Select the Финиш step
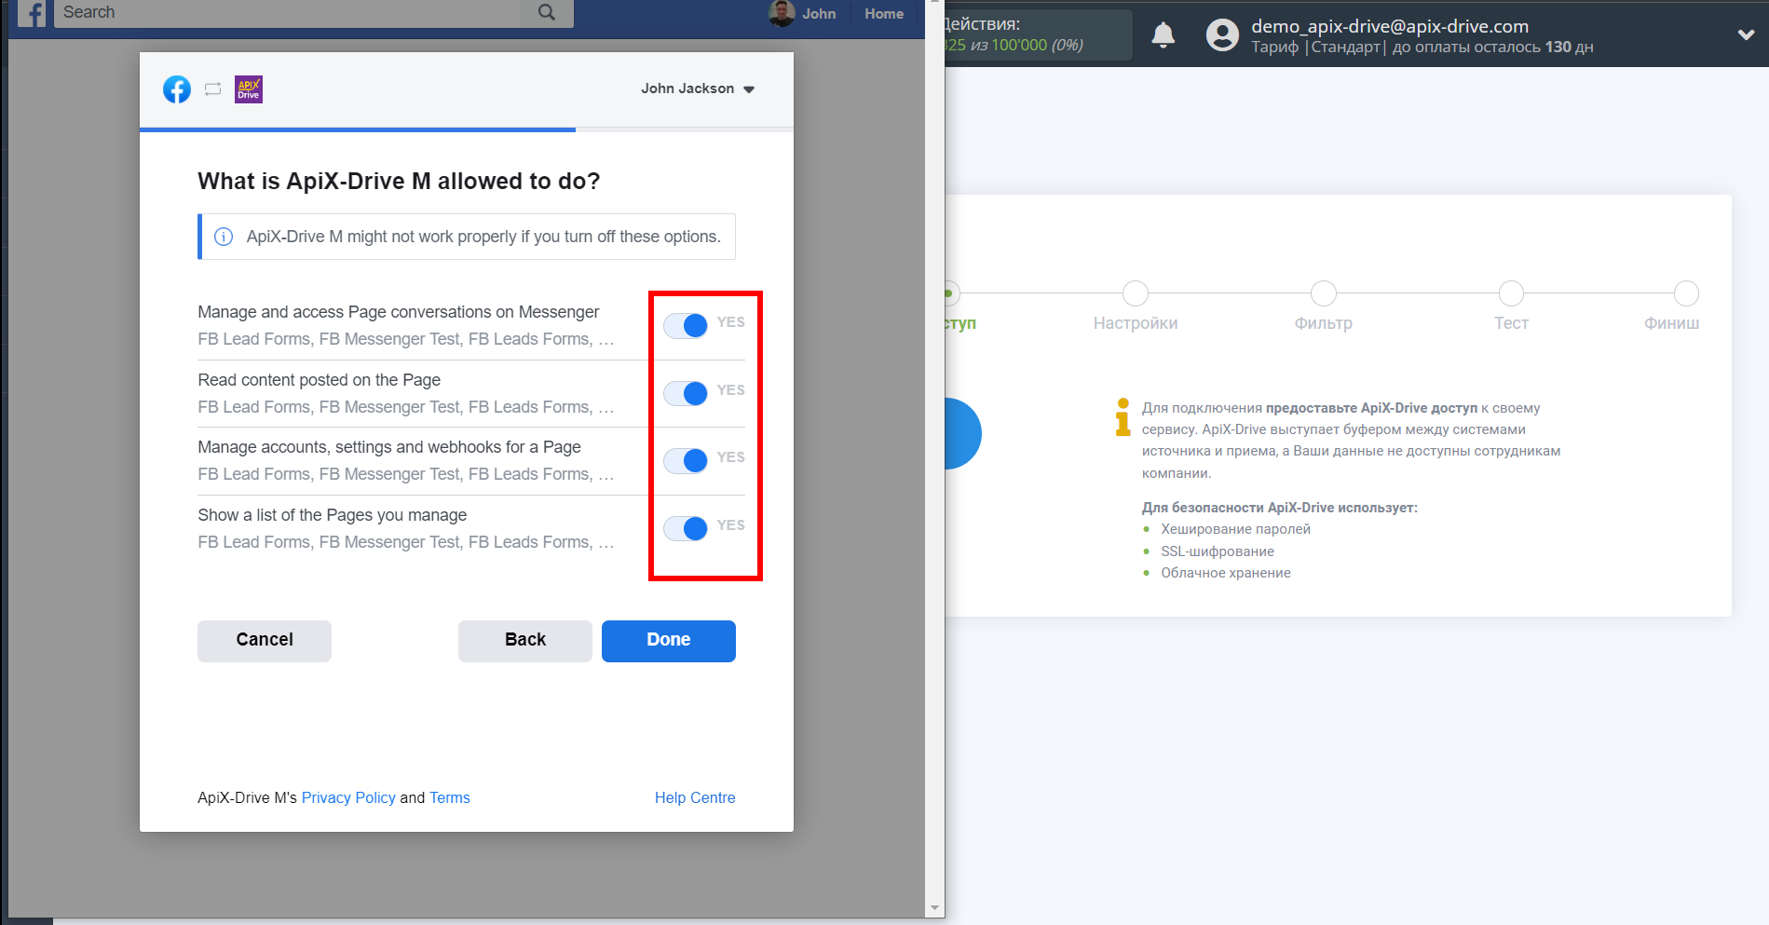 pyautogui.click(x=1672, y=323)
